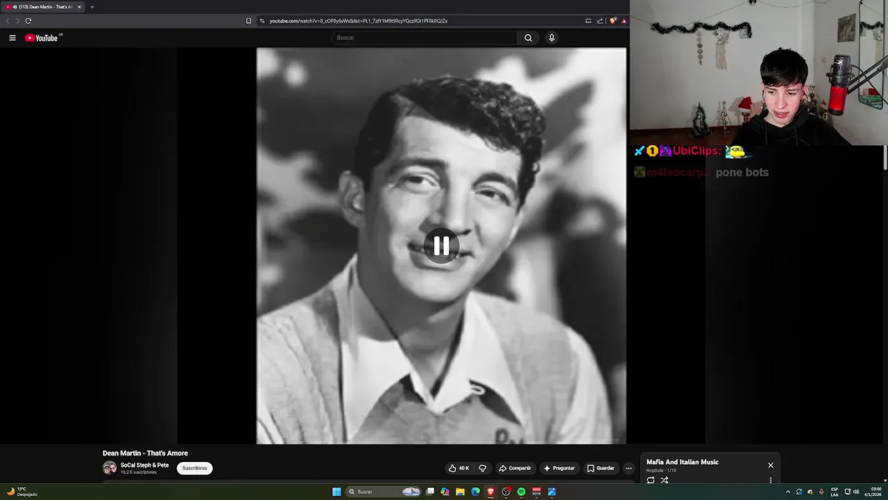888x500 pixels.
Task: Open the taskbar clock showing 03:00
Action: 873,492
